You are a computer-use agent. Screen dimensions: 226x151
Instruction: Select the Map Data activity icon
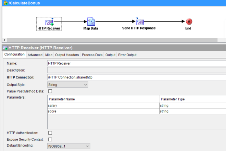(91, 22)
